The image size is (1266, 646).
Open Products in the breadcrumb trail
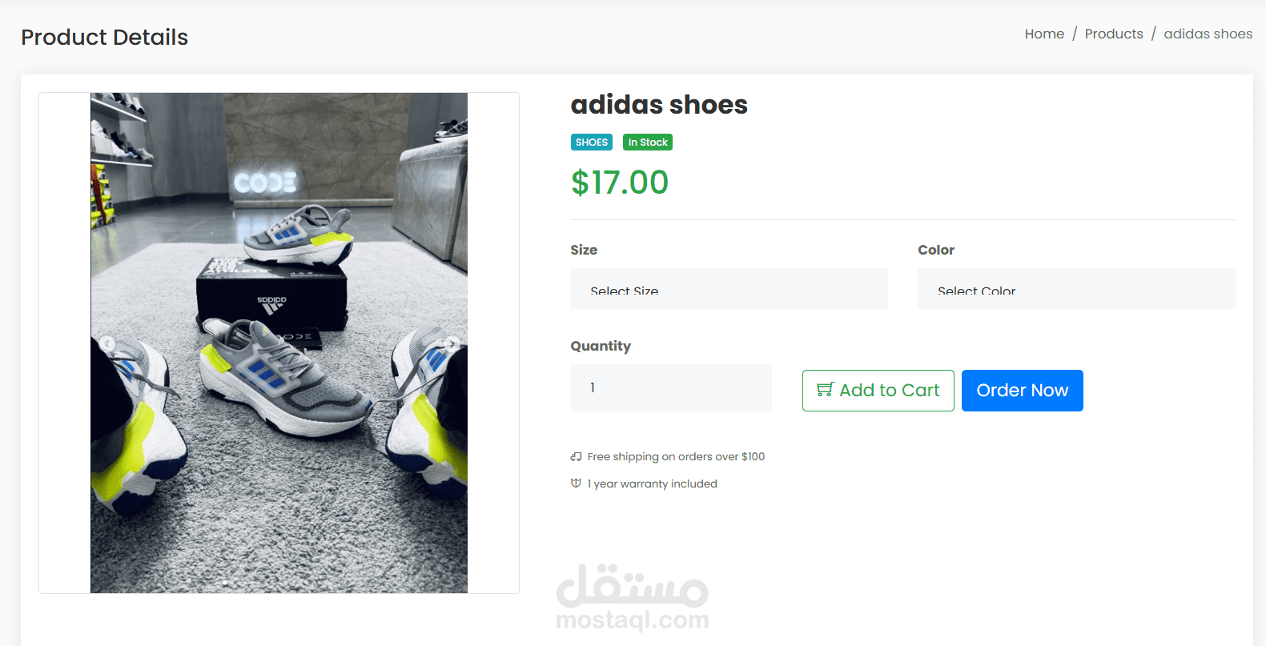coord(1113,34)
